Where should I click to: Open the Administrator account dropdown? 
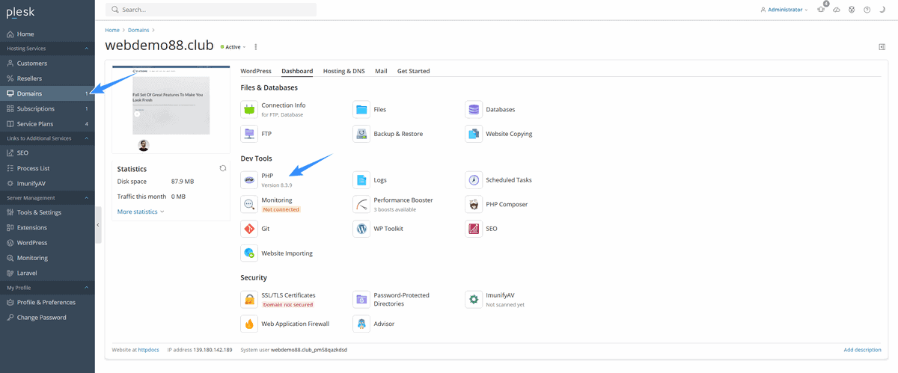click(784, 10)
